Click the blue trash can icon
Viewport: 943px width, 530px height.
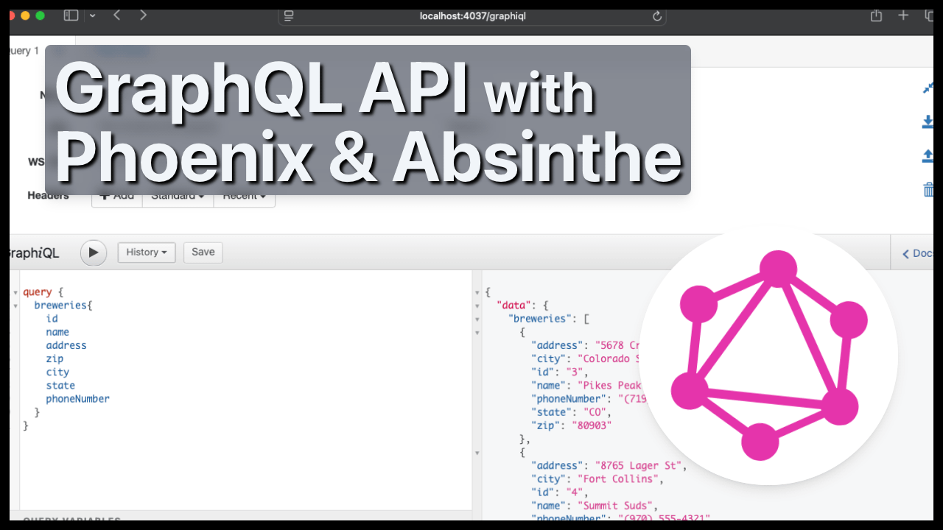click(928, 189)
